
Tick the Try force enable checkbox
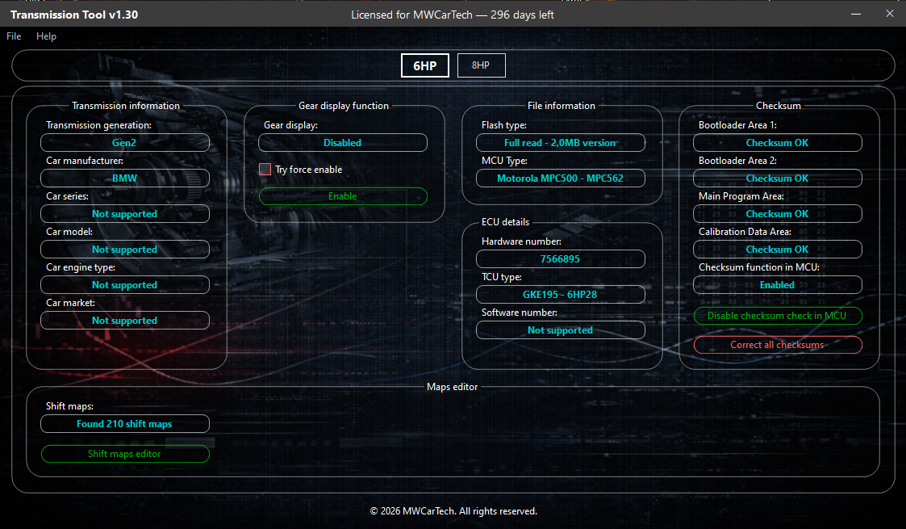(265, 170)
